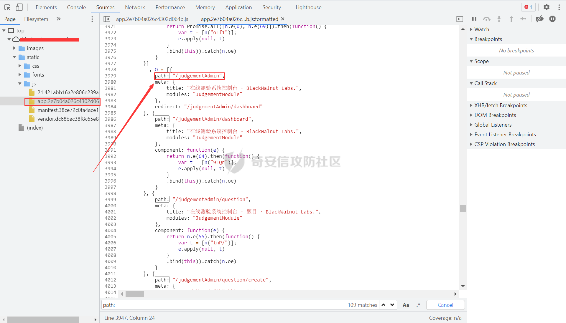Screen dimensions: 566x323
Task: Click the editor vertical scrollbar thumb
Action: (x=463, y=208)
